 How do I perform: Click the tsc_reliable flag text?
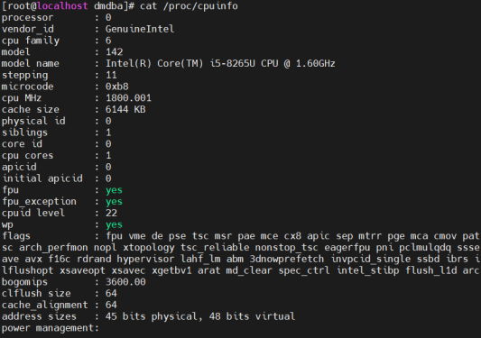tap(215, 247)
